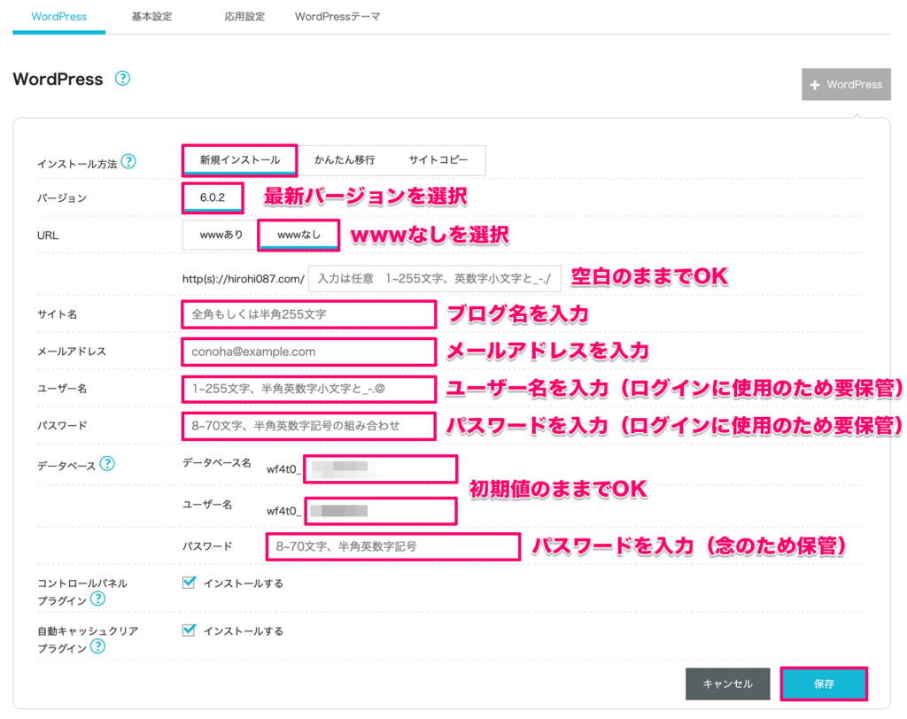Focus the ユーザー名 field with 1~255文字 placeholder
Viewport: 907px width, 719px height.
click(x=309, y=389)
